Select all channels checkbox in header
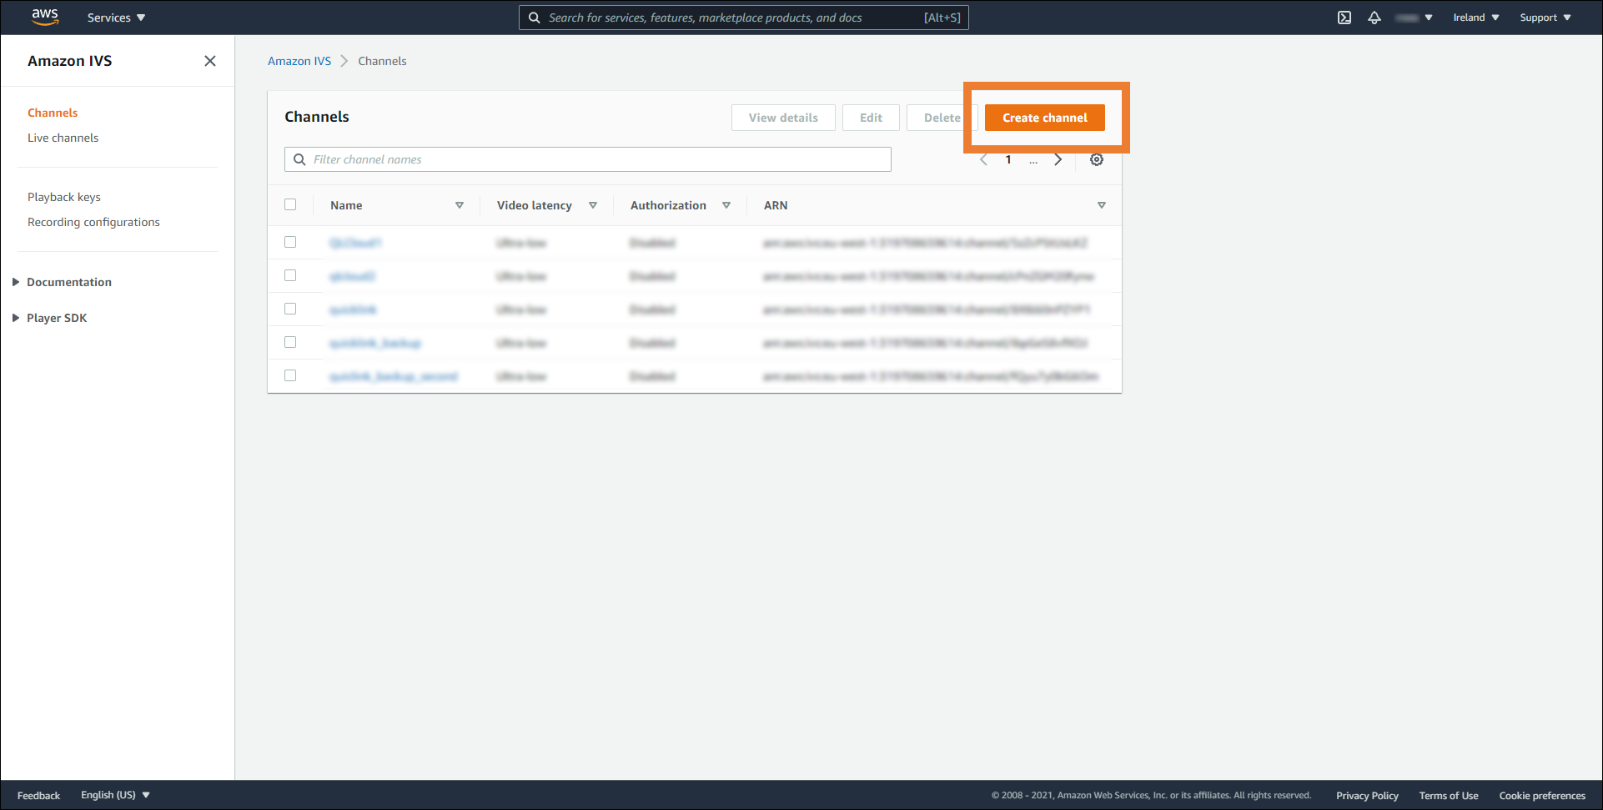The image size is (1603, 810). tap(290, 204)
